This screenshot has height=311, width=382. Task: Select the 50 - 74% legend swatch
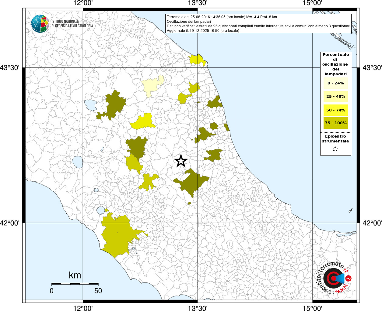335,110
